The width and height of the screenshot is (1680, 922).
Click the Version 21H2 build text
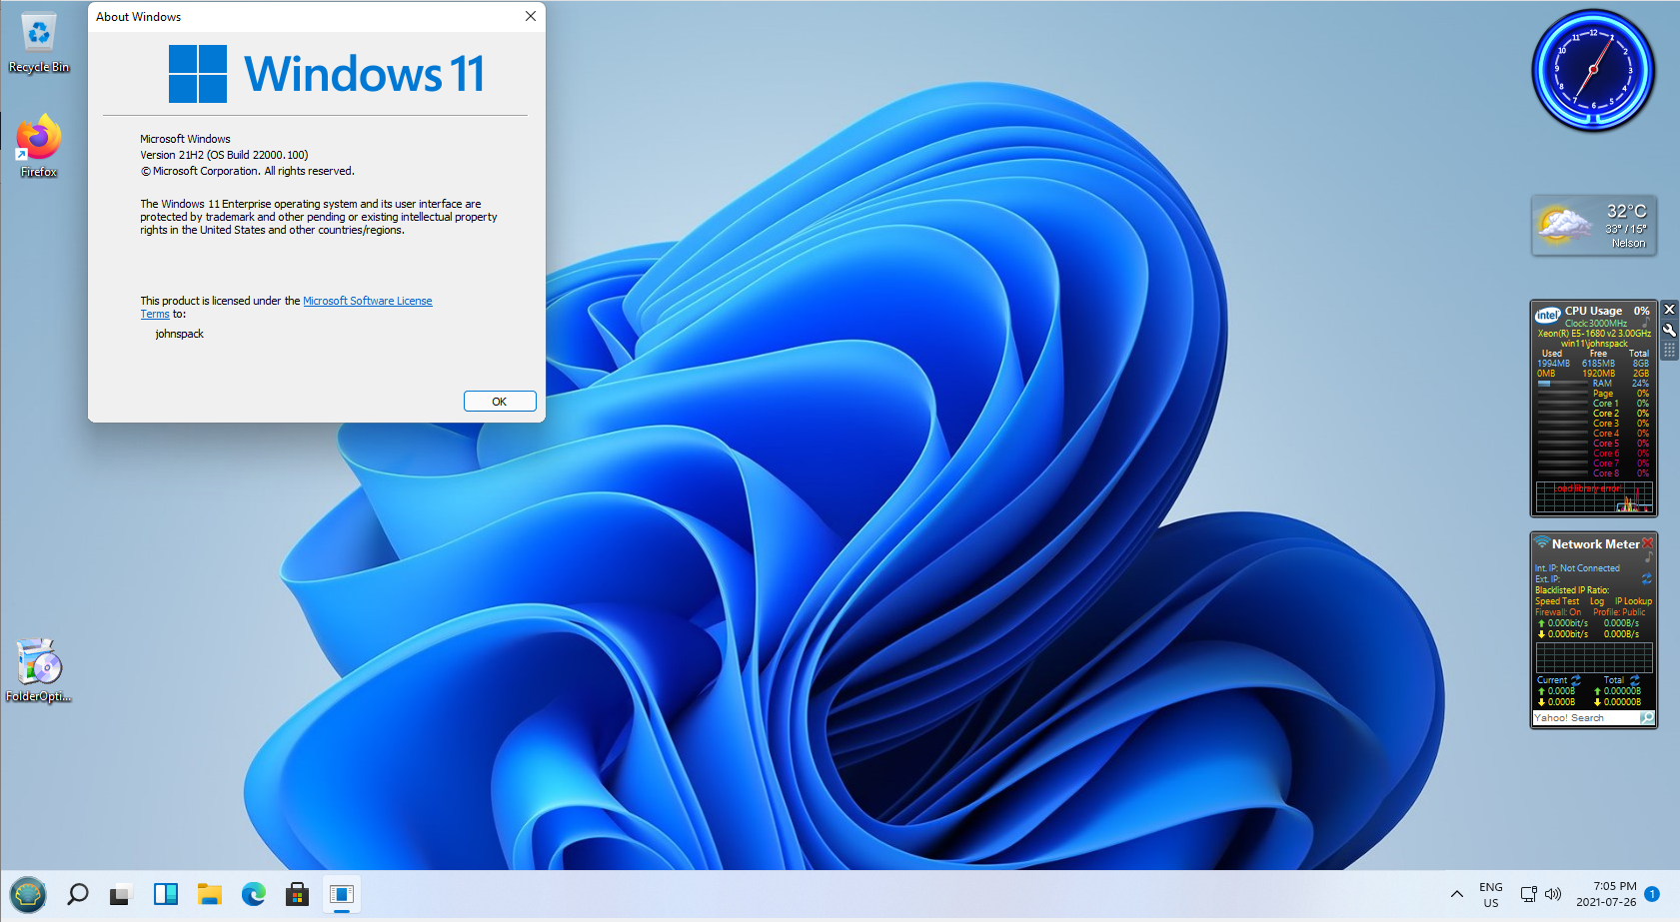tap(224, 155)
